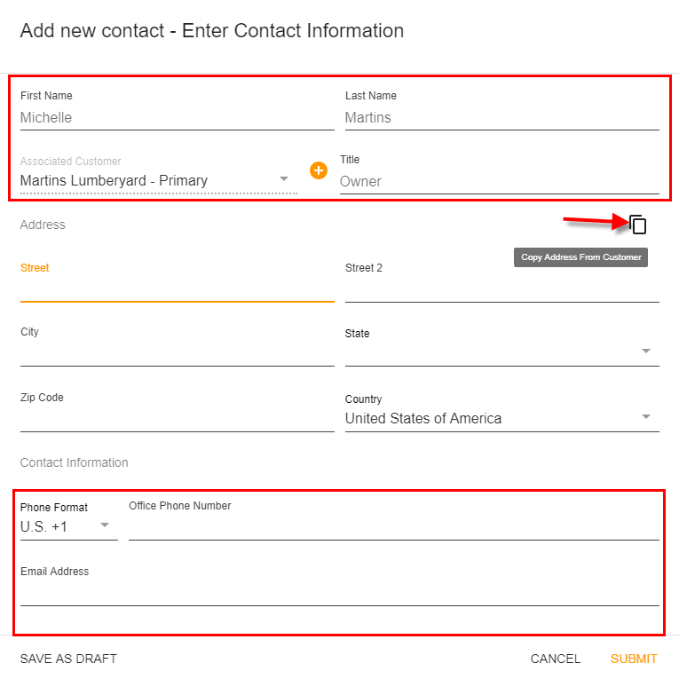Cancel adding the new contact
The height and width of the screenshot is (679, 679).
point(556,659)
